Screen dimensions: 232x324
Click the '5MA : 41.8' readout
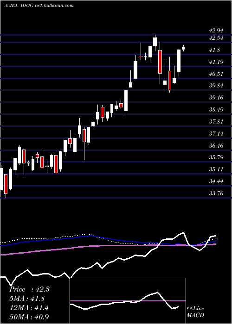pyautogui.click(x=27, y=299)
